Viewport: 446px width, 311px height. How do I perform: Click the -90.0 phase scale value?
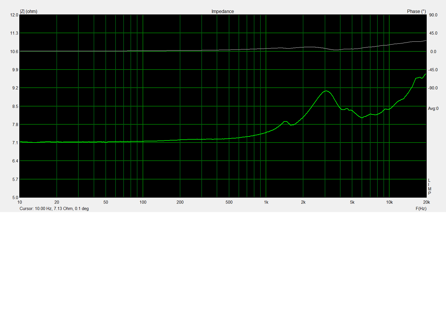click(432, 88)
